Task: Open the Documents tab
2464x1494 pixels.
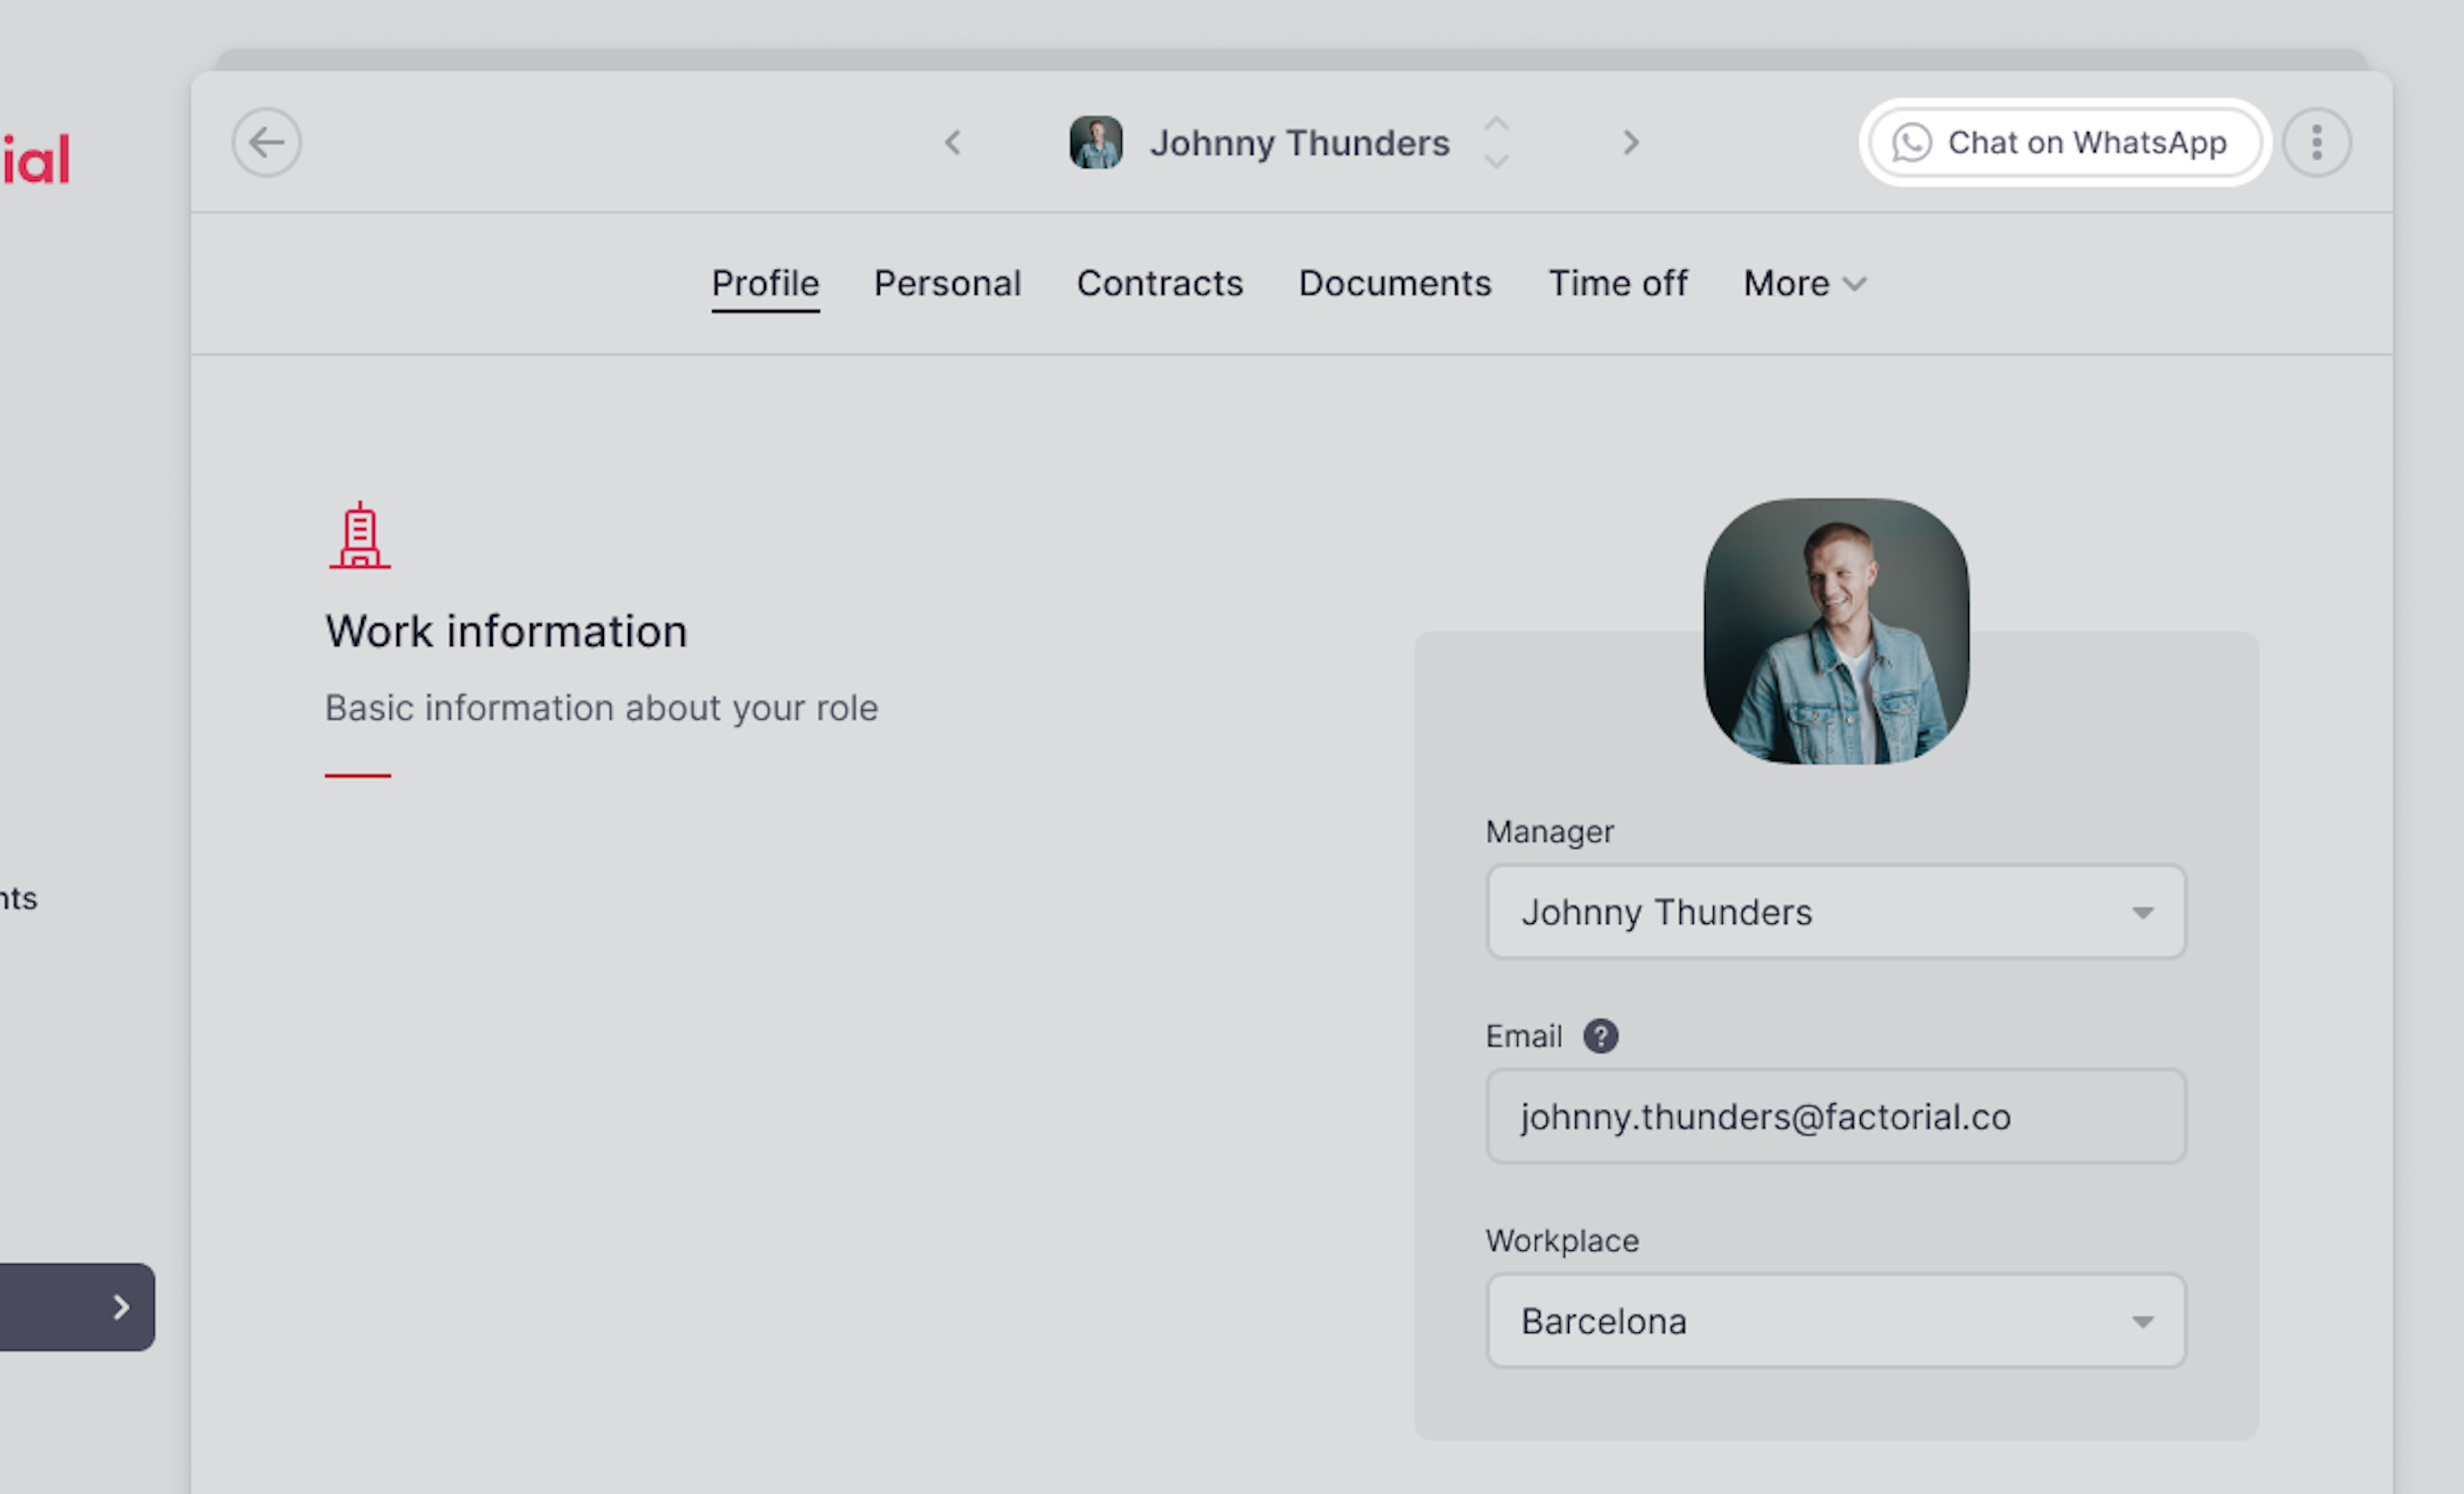Action: [x=1395, y=284]
